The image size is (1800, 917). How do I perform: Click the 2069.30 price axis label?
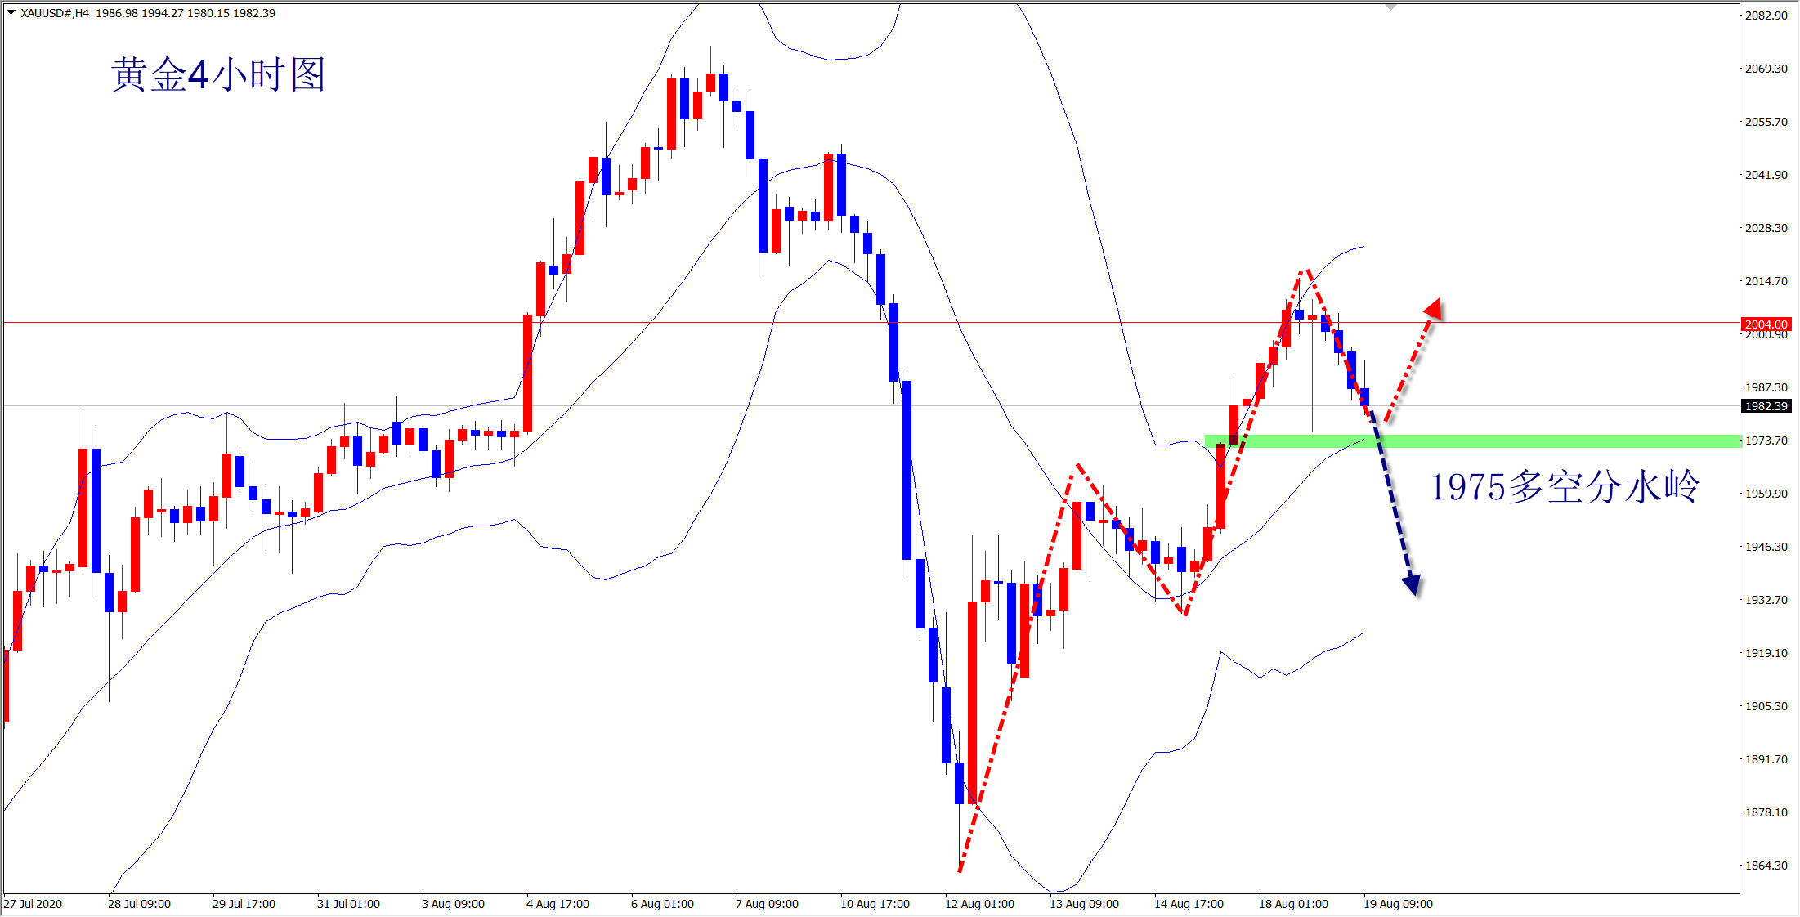[x=1766, y=69]
